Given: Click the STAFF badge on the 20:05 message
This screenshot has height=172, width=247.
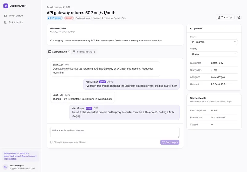Looking at the screenshot, I should point(103,82).
